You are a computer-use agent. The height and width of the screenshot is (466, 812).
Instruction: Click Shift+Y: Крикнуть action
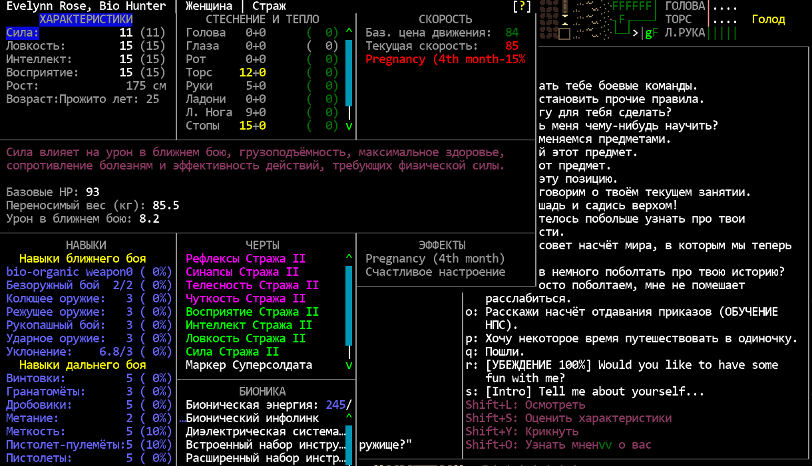point(522,431)
